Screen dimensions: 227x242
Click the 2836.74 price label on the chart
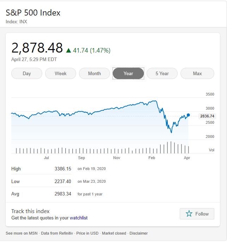pos(207,116)
